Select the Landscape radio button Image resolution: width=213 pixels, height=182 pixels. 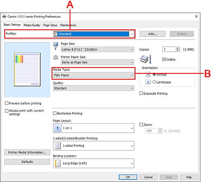click(x=154, y=82)
